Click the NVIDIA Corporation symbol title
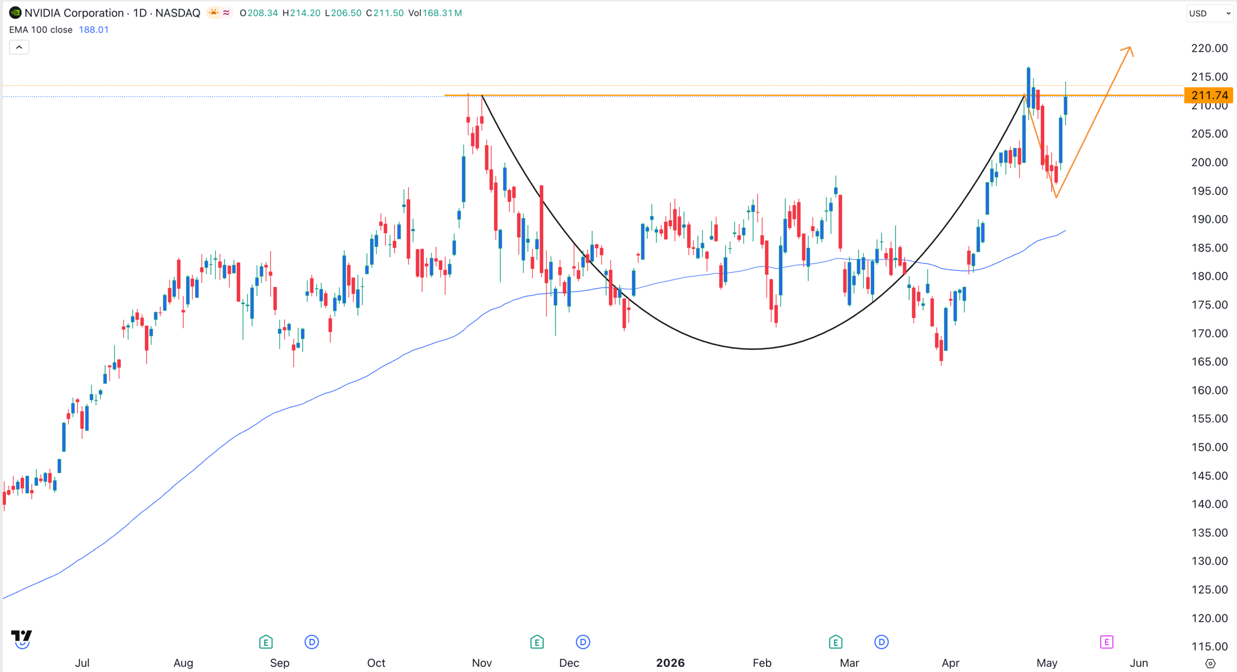 [x=74, y=13]
